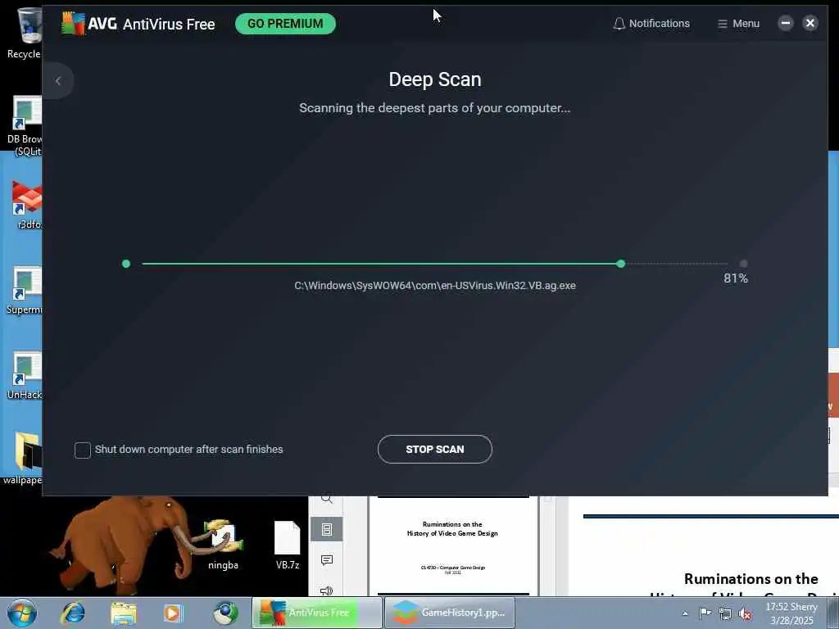The image size is (839, 629).
Task: Switch to AntiVirus Free taskbar item
Action: (x=317, y=613)
